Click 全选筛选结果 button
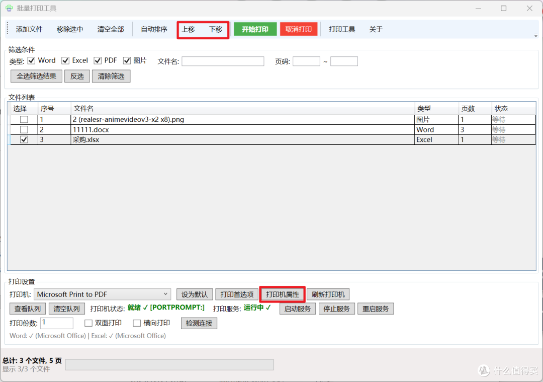Screen dimensions: 543x382 (36, 77)
